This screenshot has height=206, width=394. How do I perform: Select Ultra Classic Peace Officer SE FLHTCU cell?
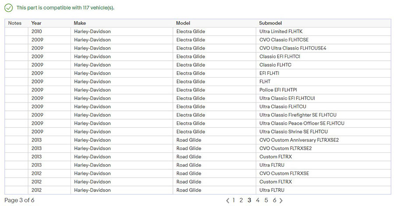point(324,124)
